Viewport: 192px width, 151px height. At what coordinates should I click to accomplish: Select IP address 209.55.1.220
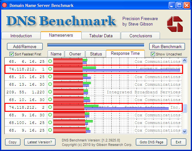click(x=26, y=92)
